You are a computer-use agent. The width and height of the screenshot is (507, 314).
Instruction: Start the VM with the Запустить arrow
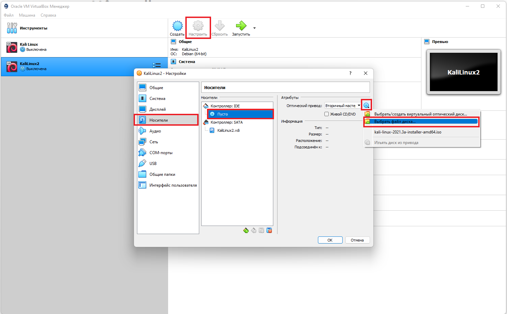241,28
